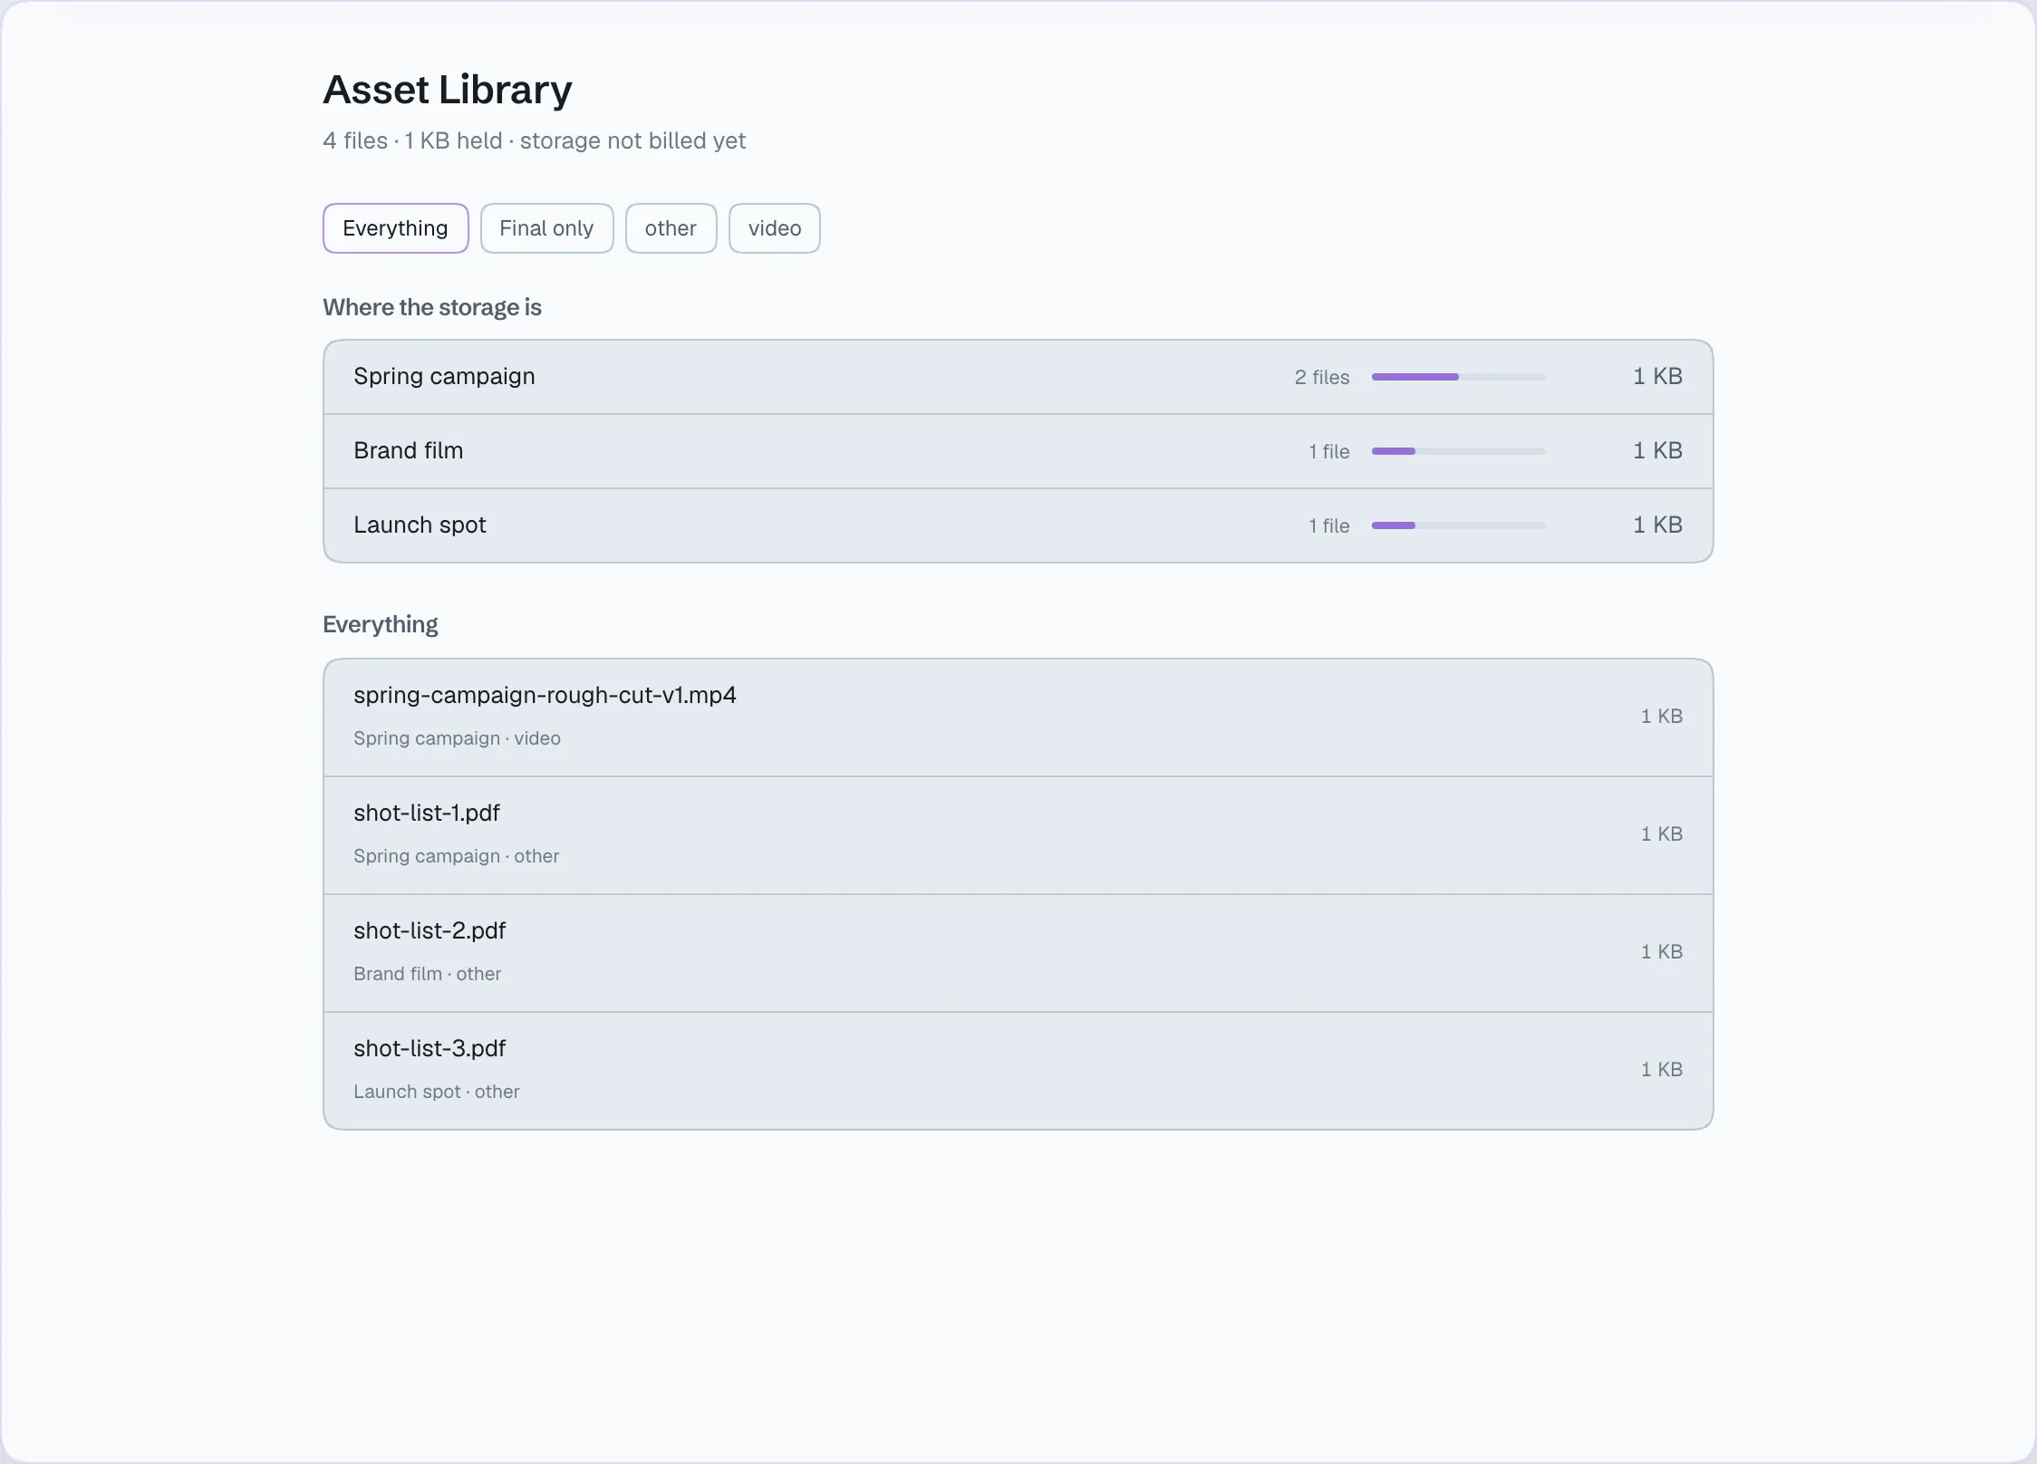Viewport: 2037px width, 1464px height.
Task: Click the 1 KB size of shot-list-3.pdf
Action: tap(1662, 1070)
